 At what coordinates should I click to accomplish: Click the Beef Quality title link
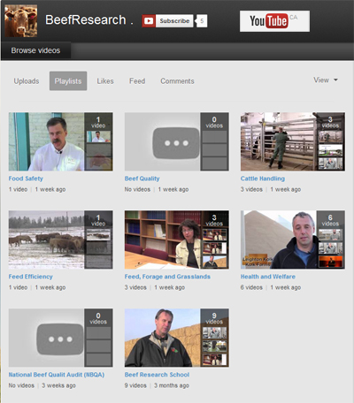click(142, 179)
